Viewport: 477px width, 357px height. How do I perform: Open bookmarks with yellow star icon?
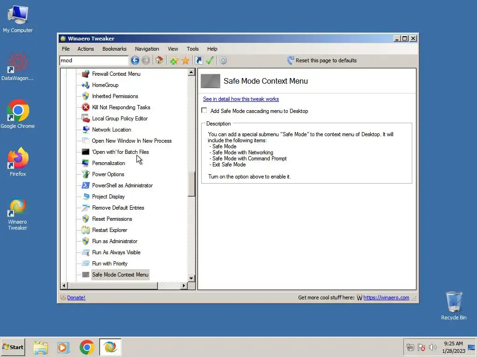coord(185,60)
